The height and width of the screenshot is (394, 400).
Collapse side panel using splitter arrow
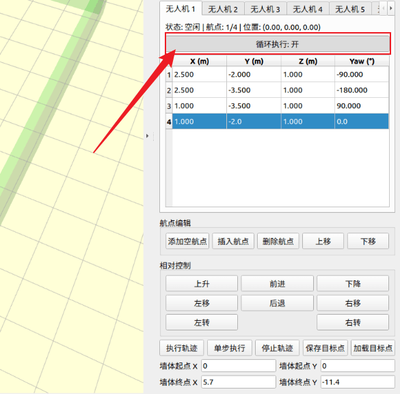click(x=147, y=136)
